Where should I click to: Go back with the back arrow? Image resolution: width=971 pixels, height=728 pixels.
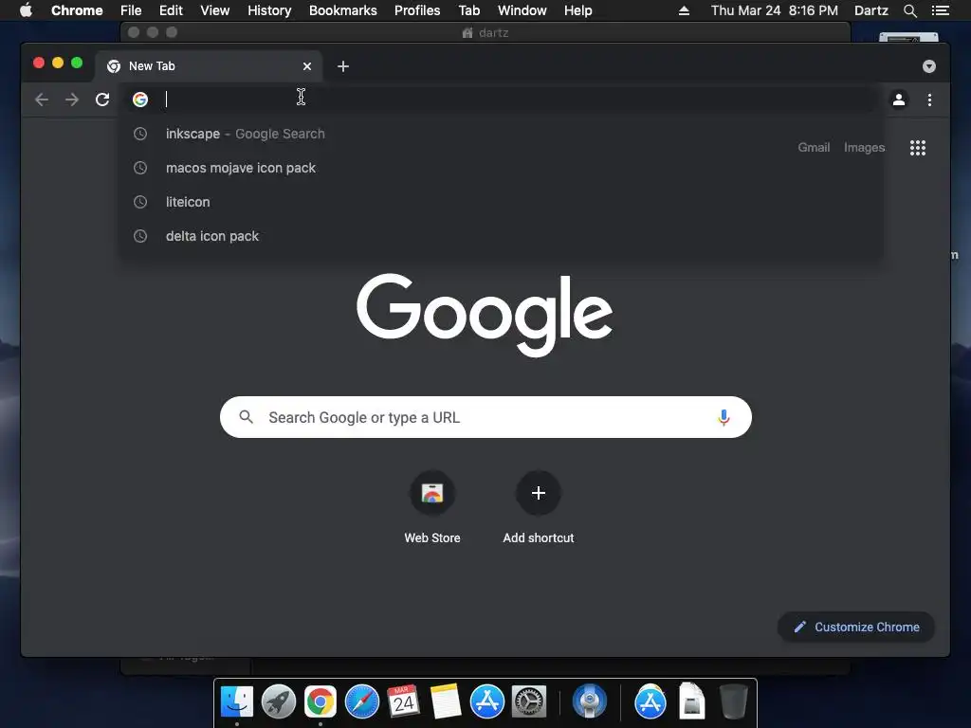[42, 100]
